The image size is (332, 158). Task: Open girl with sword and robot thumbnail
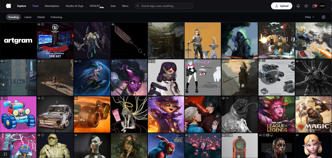(203, 40)
